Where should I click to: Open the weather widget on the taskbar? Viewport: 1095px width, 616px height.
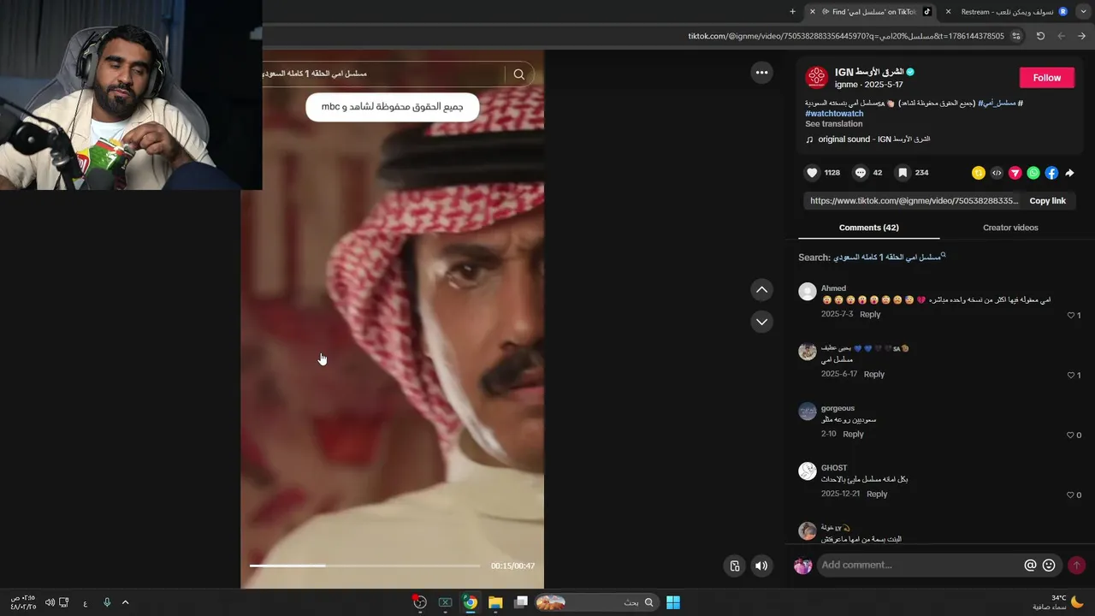[1059, 602]
